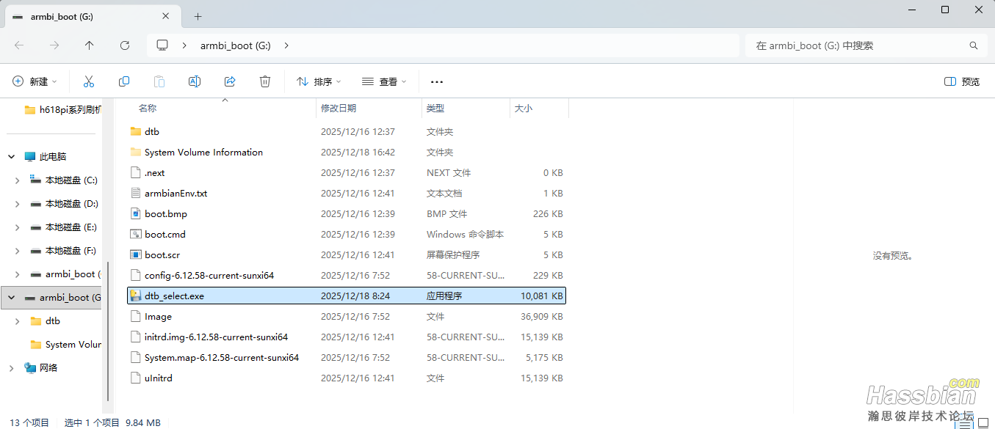Rename the selected file via toolbar

pos(195,81)
